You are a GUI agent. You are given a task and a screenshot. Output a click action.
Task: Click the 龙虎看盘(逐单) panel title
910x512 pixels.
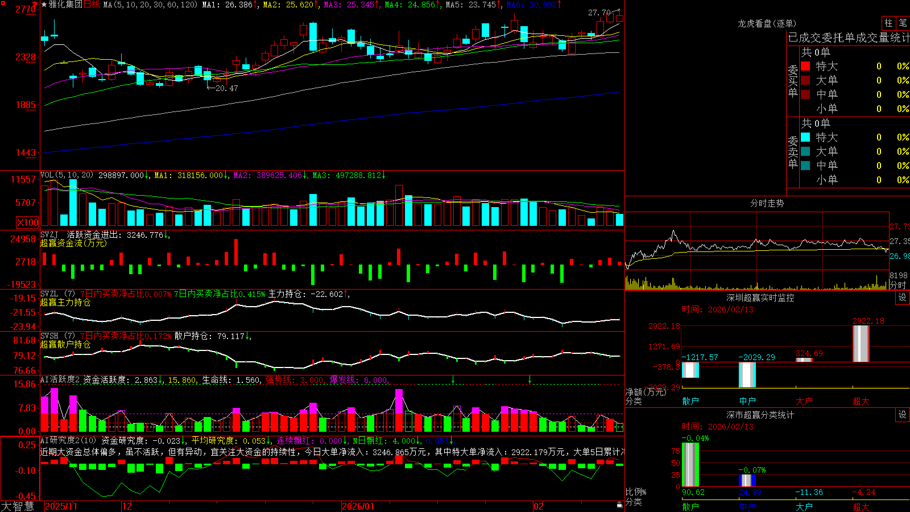coord(767,23)
